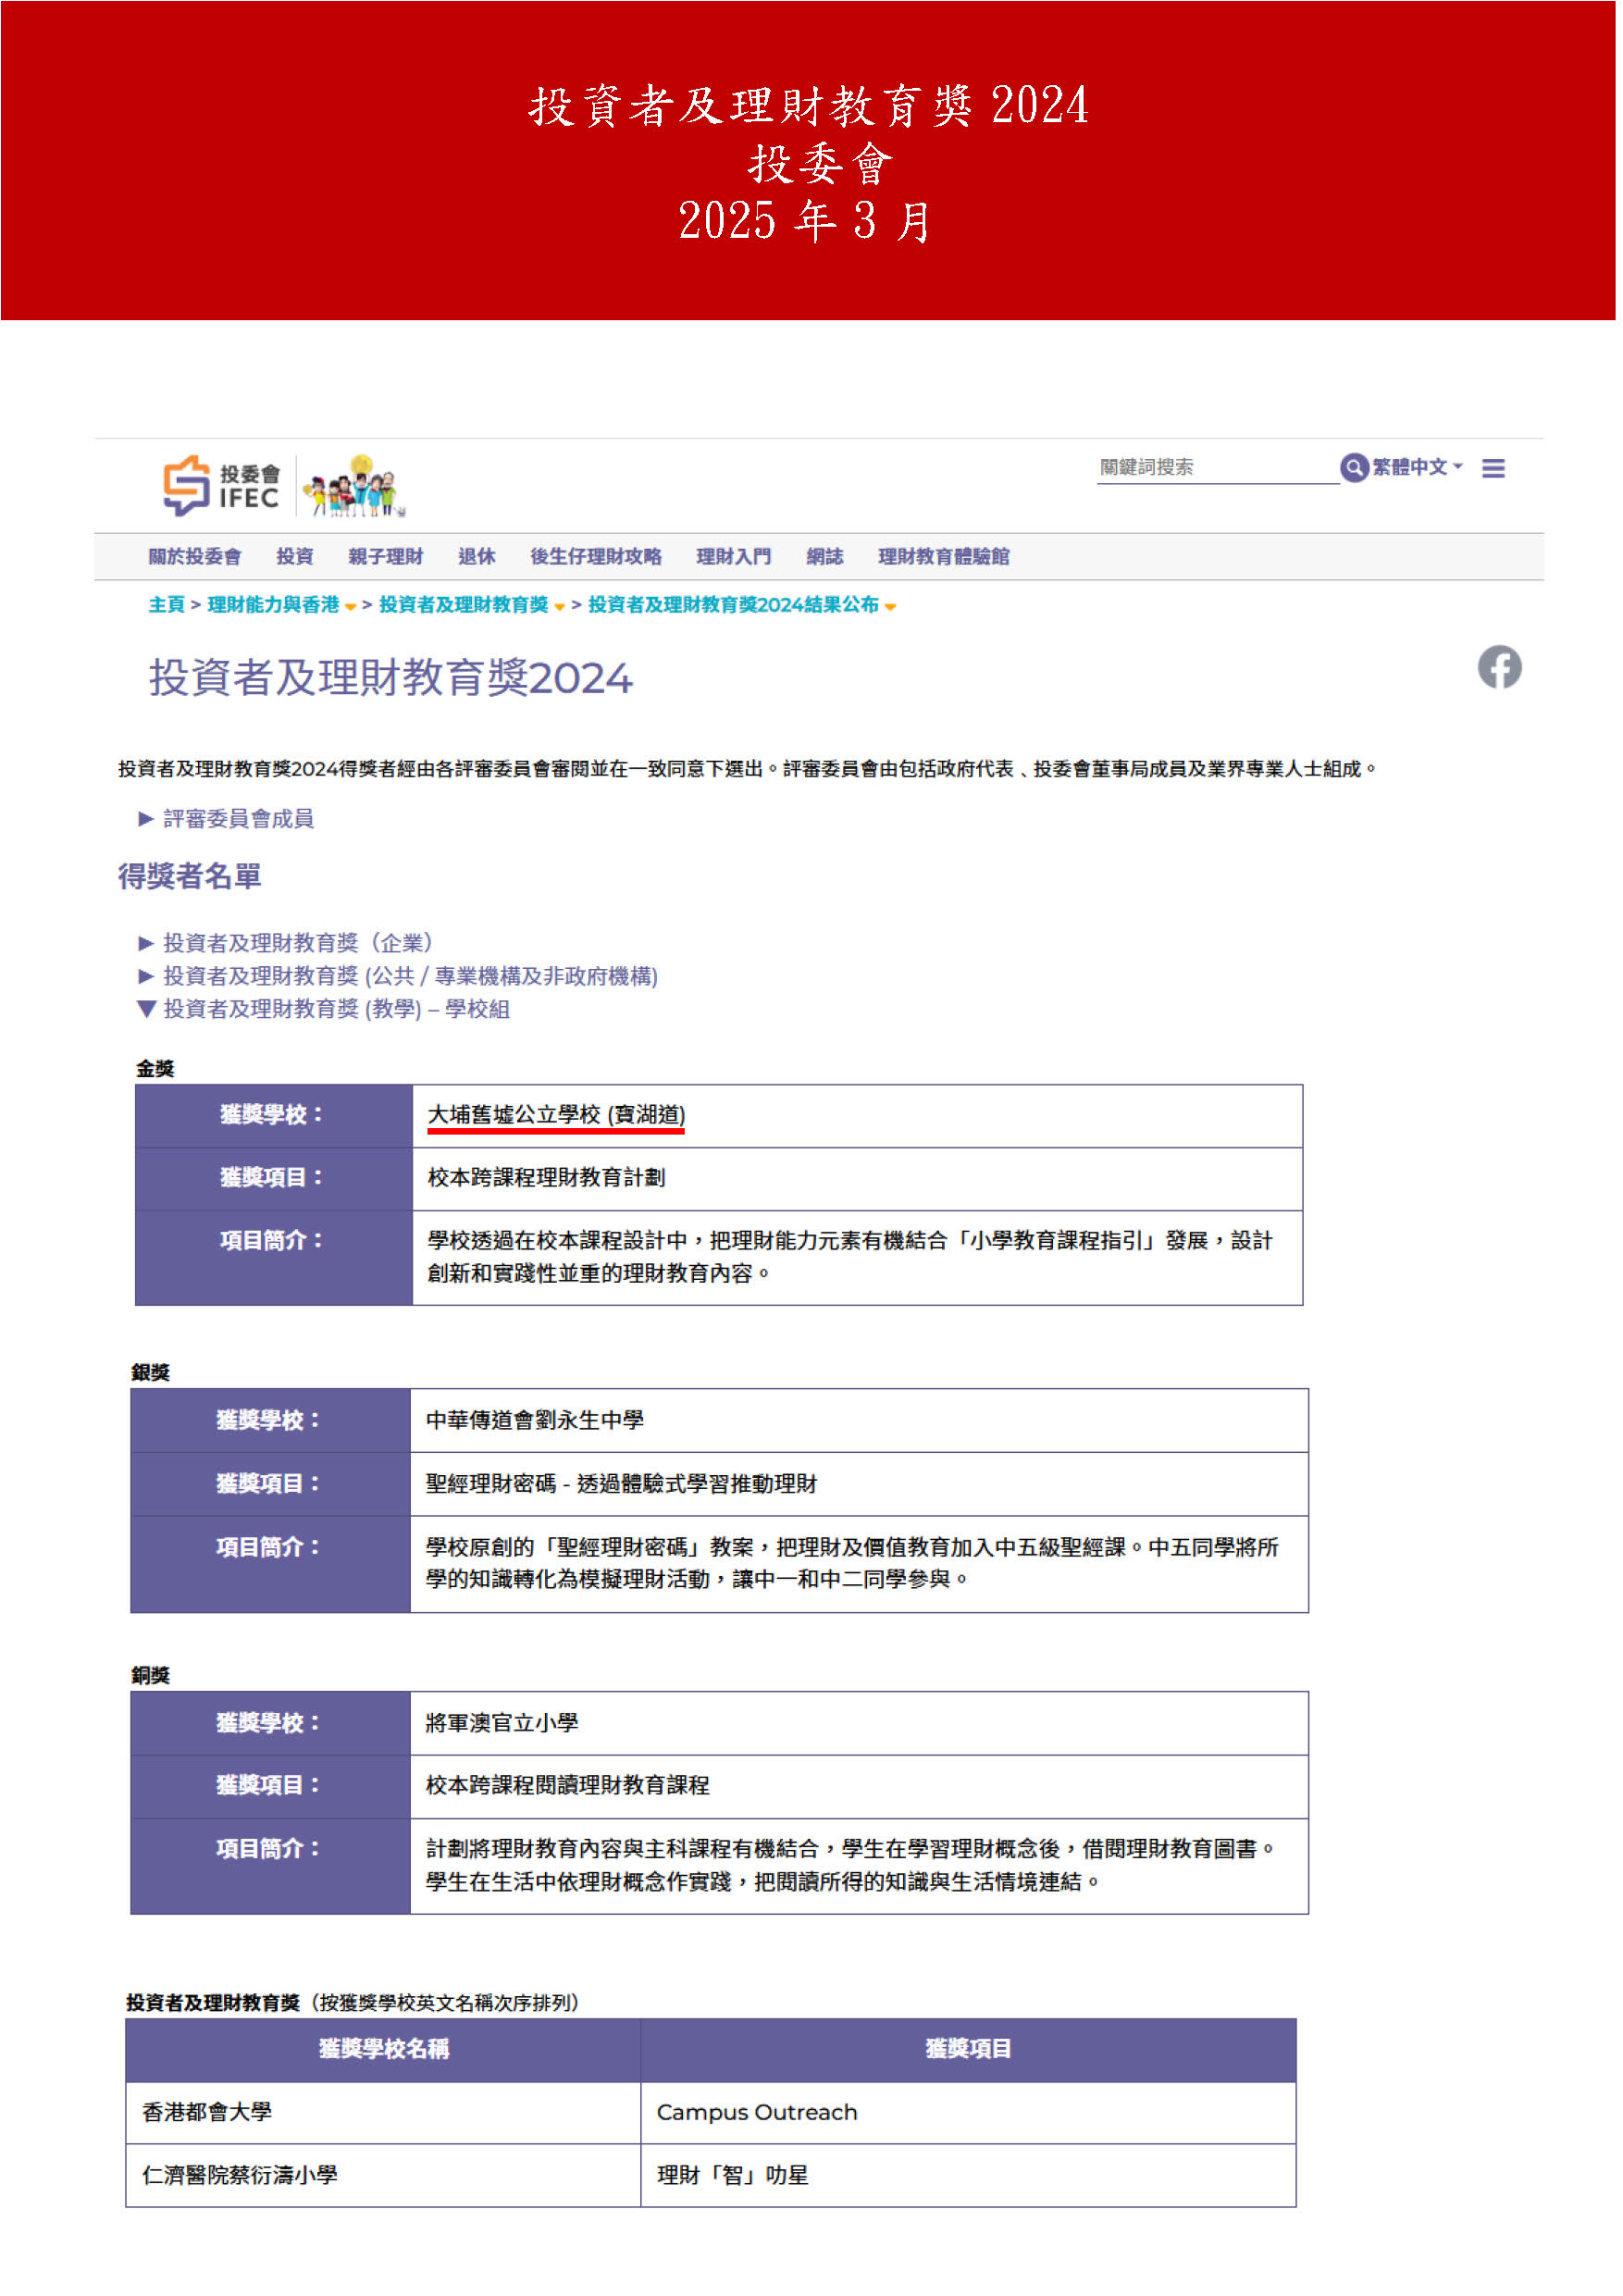This screenshot has height=2296, width=1623.
Task: Click 投資者及理財教育獎2024結果公布 breadcrumb link
Action: 734,604
